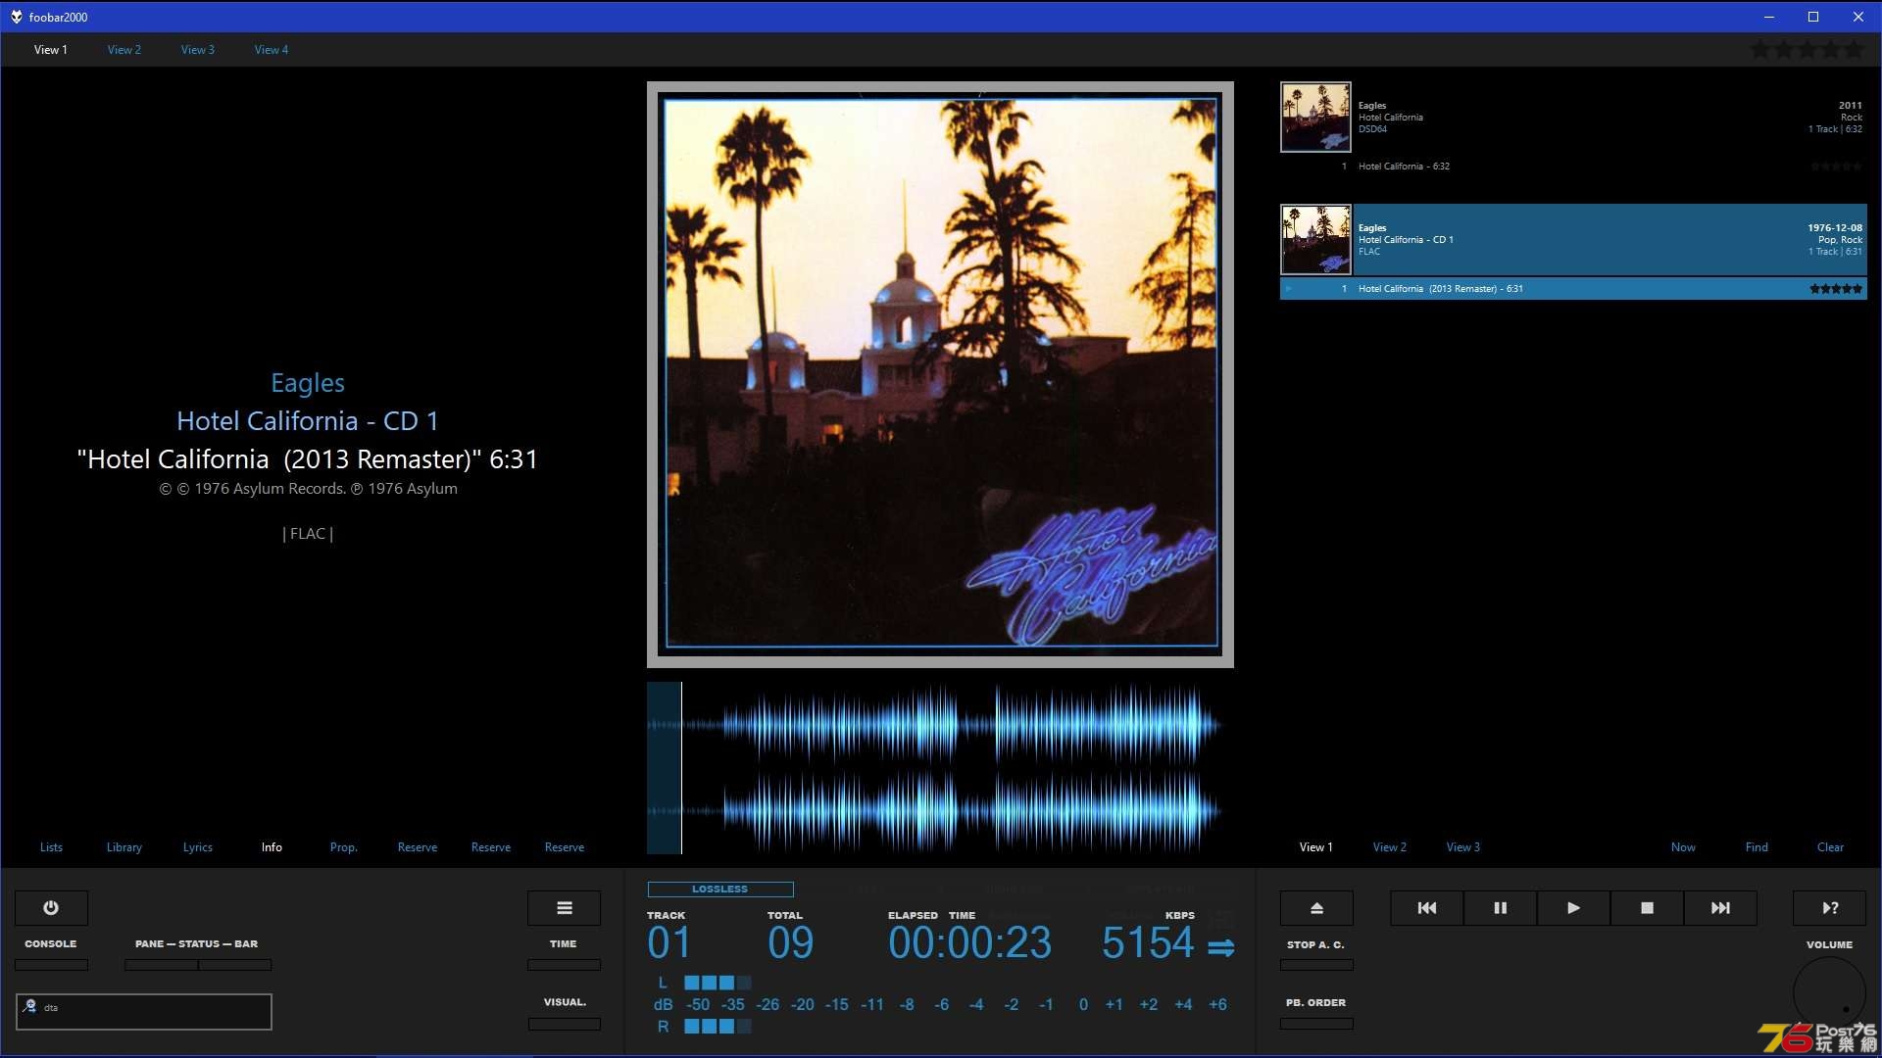Open the Lists tab
This screenshot has width=1882, height=1058.
coord(51,847)
